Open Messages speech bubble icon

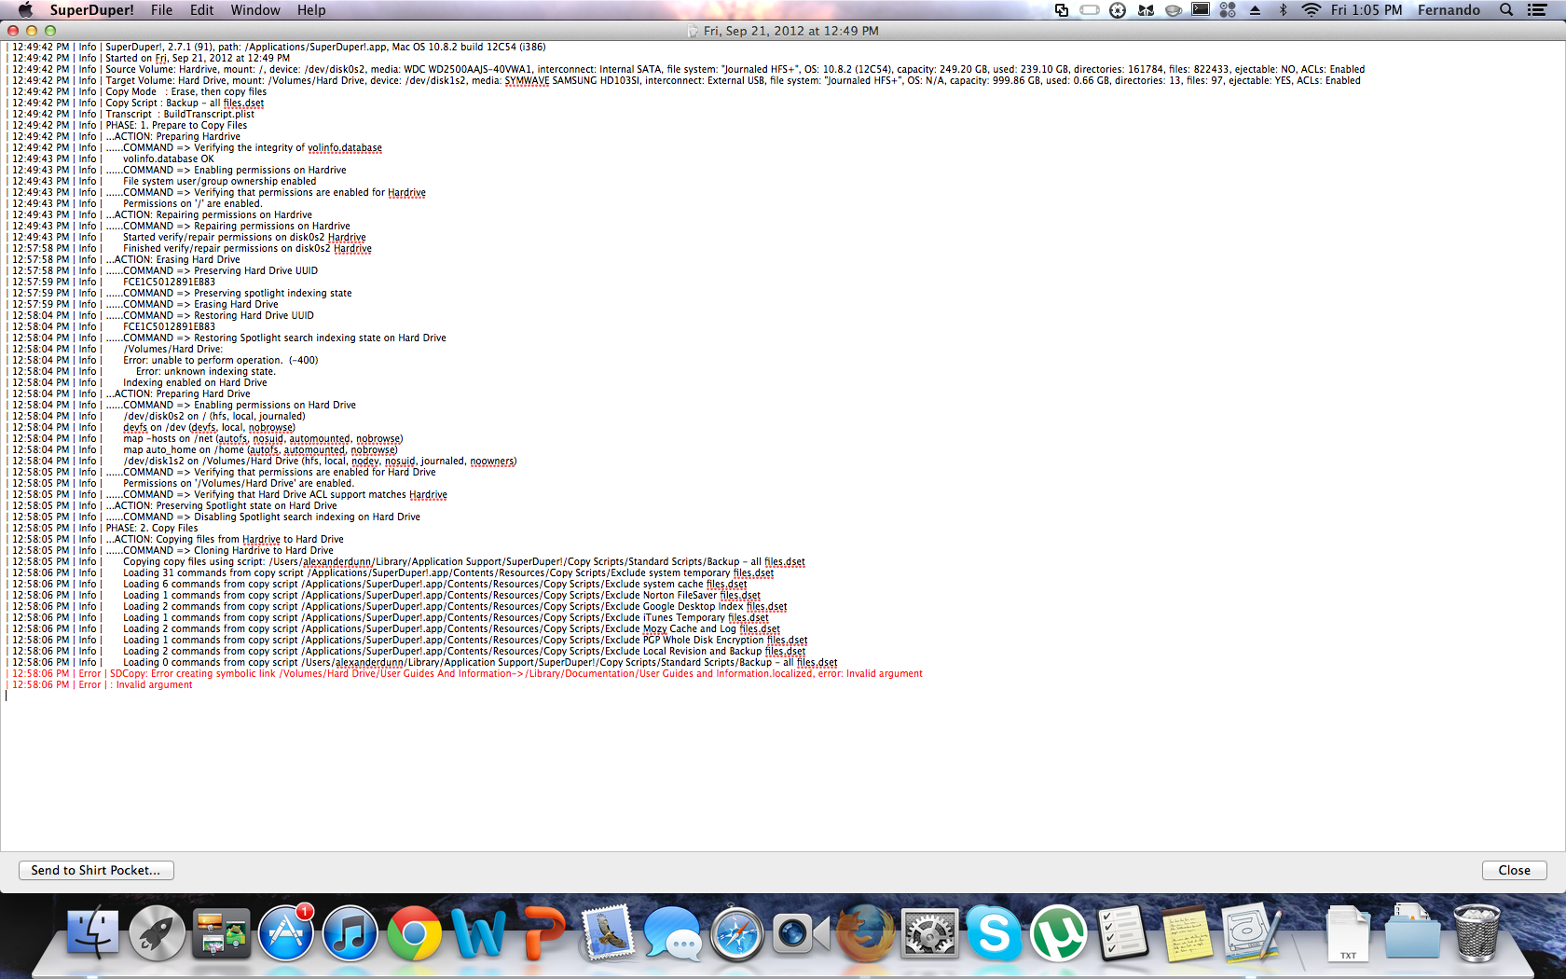point(672,932)
